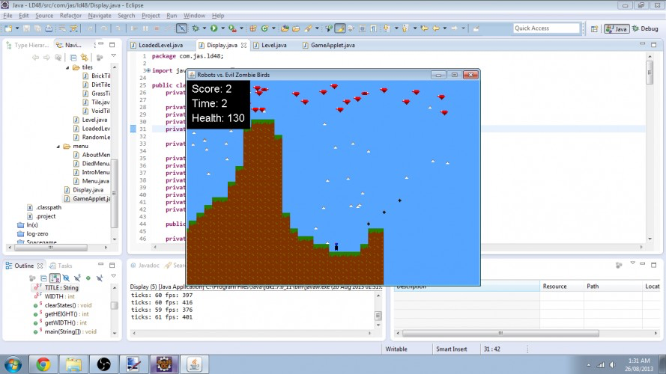Viewport: 666px width, 374px height.
Task: Click the Open Type icon in toolbar
Action: (x=285, y=28)
